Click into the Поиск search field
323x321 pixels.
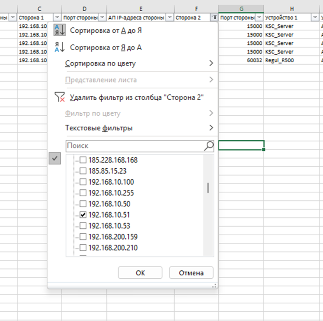click(134, 146)
